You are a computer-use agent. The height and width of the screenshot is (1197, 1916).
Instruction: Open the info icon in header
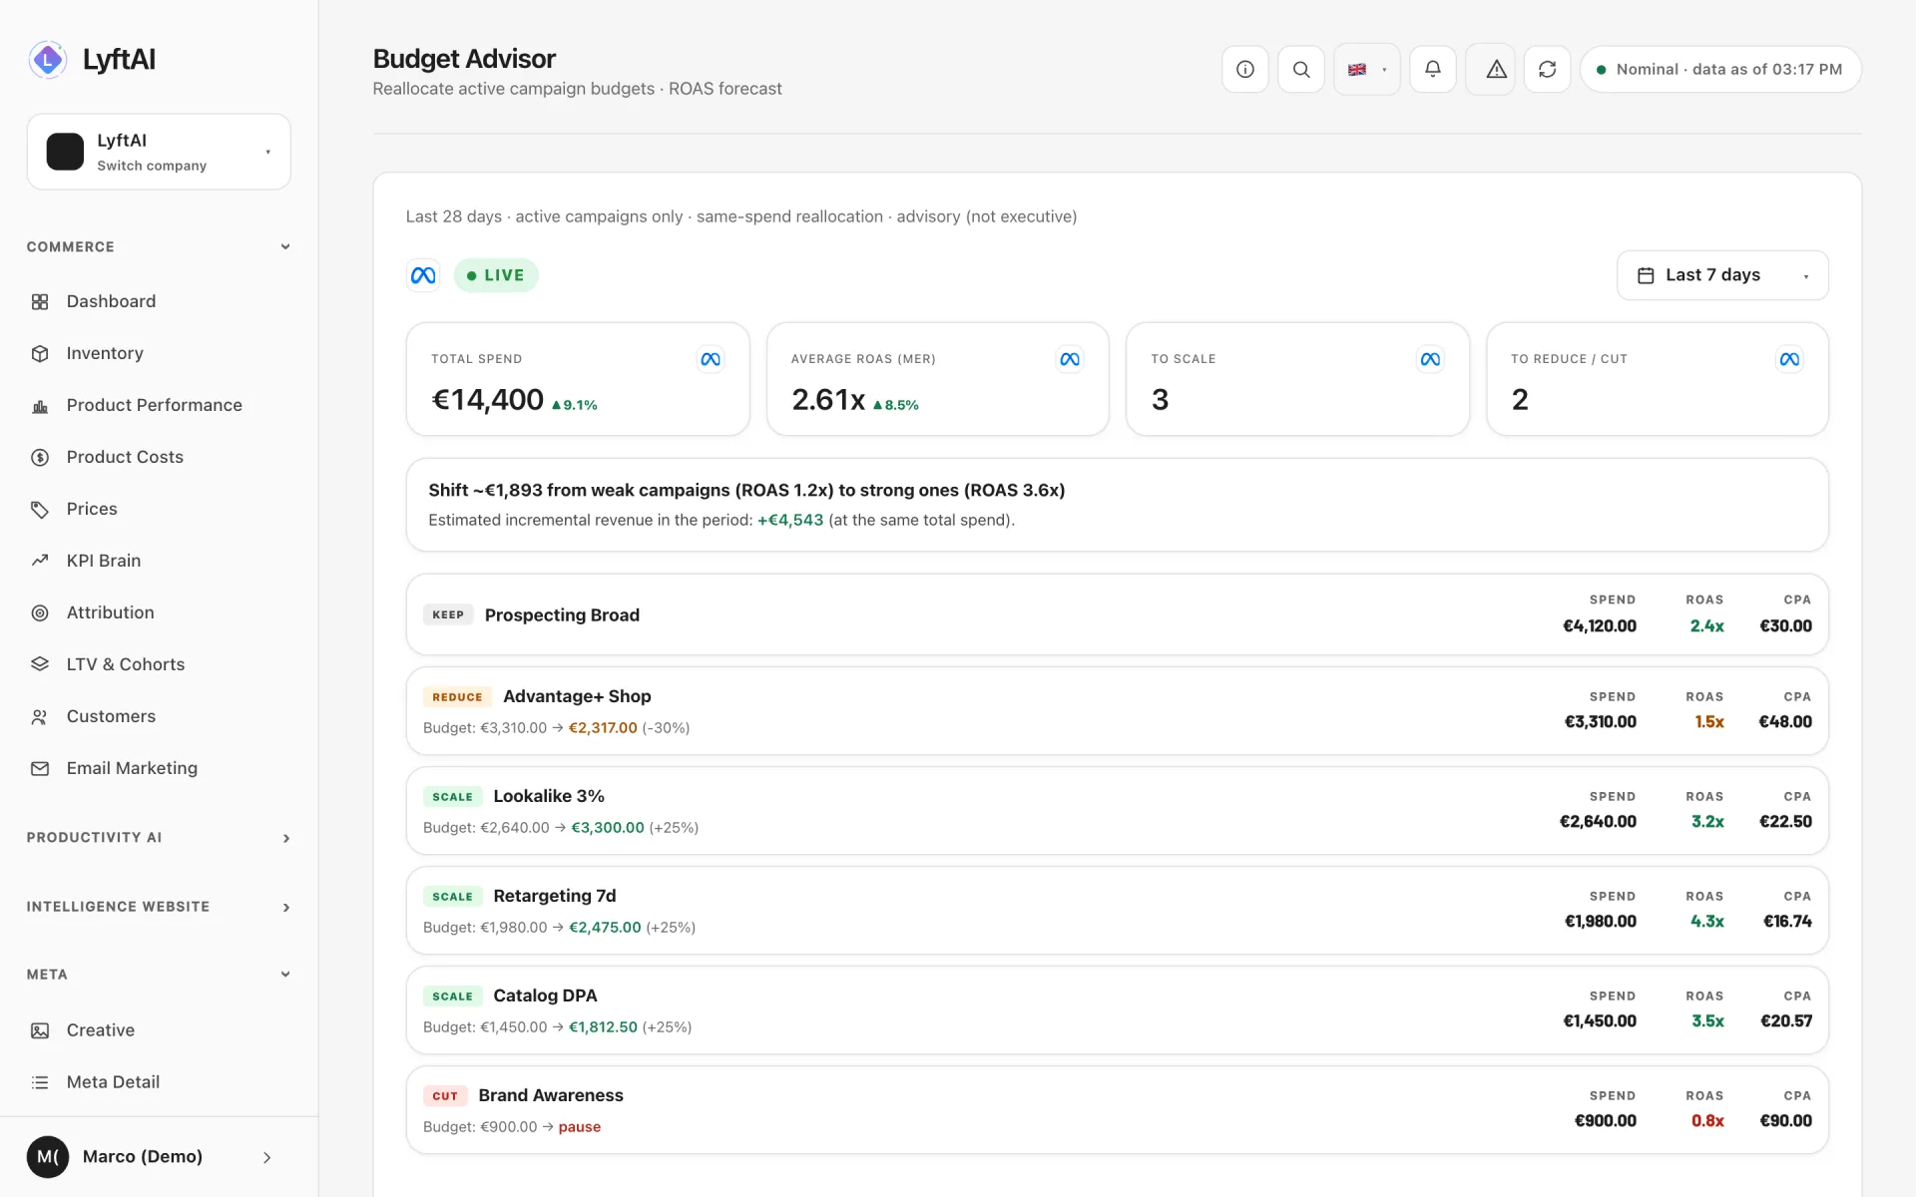(x=1244, y=70)
